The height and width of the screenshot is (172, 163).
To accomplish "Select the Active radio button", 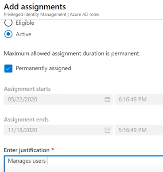I will tap(8, 34).
